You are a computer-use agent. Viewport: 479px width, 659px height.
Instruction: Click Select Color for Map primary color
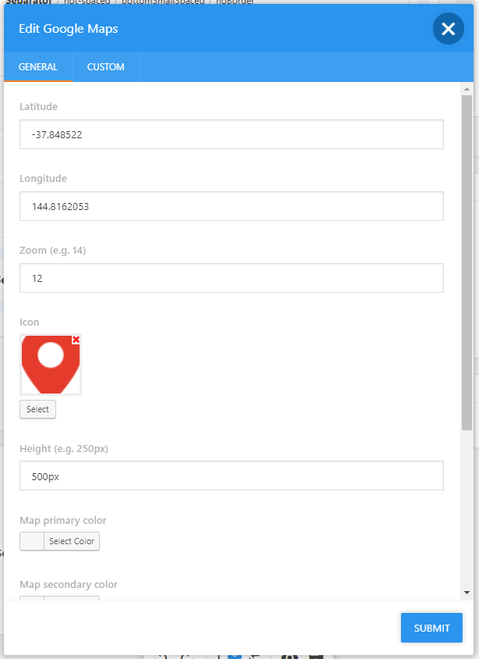tap(72, 541)
